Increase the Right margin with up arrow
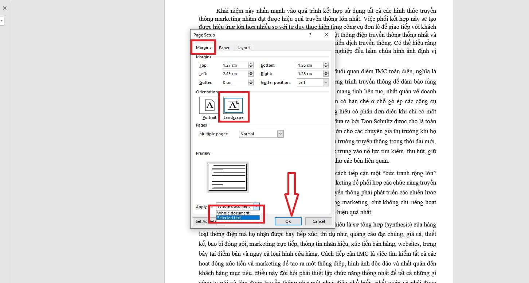529x283 pixels. [326, 72]
